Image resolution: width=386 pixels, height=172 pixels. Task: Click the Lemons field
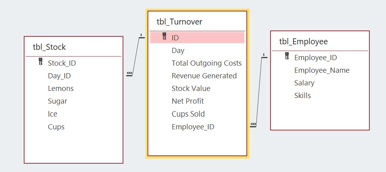coord(61,88)
